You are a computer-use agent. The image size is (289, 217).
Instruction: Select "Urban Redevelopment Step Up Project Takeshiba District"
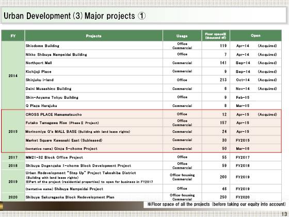click(81, 173)
